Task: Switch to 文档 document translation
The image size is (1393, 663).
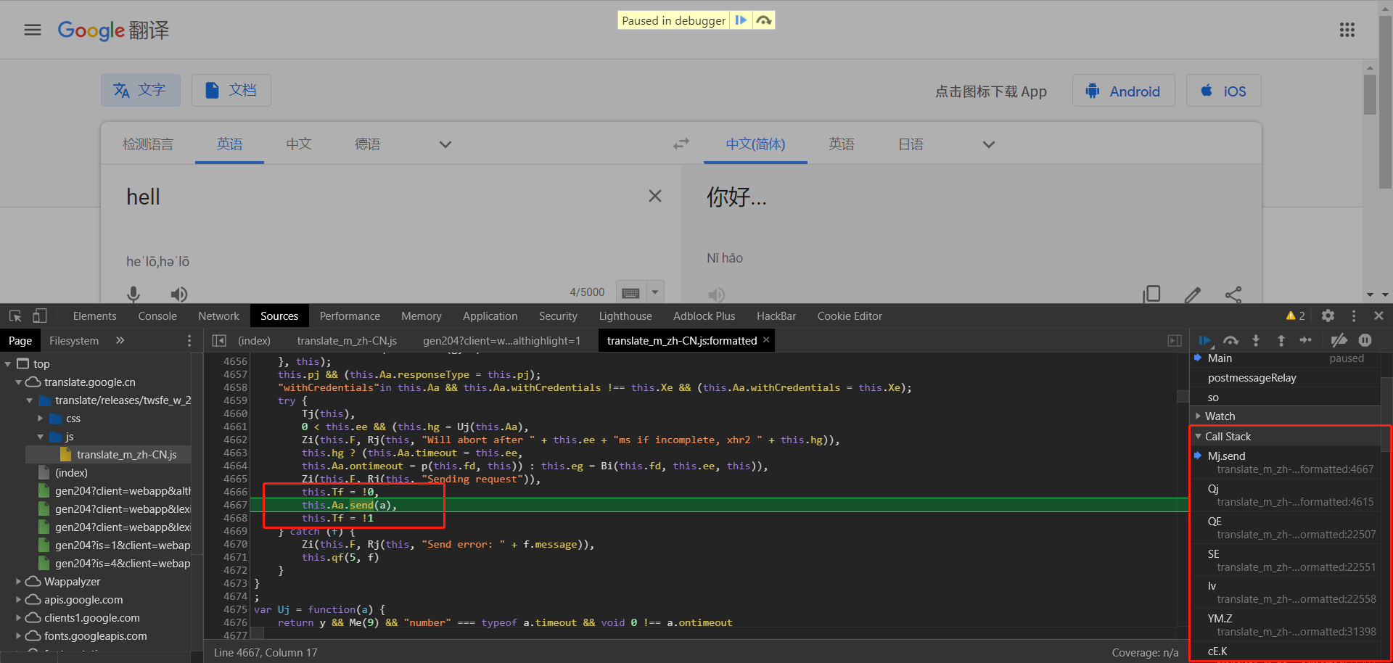Action: tap(231, 90)
